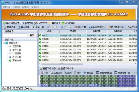The image size is (139, 92).
Task: Switch to 查看下载状态 tab
Action: tap(48, 68)
